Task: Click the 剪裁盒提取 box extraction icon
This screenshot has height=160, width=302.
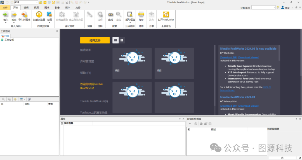Action: (x=62, y=14)
